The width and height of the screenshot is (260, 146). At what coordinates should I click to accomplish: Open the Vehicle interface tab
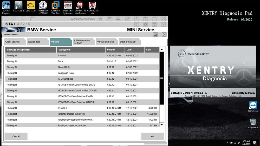[x=107, y=42]
